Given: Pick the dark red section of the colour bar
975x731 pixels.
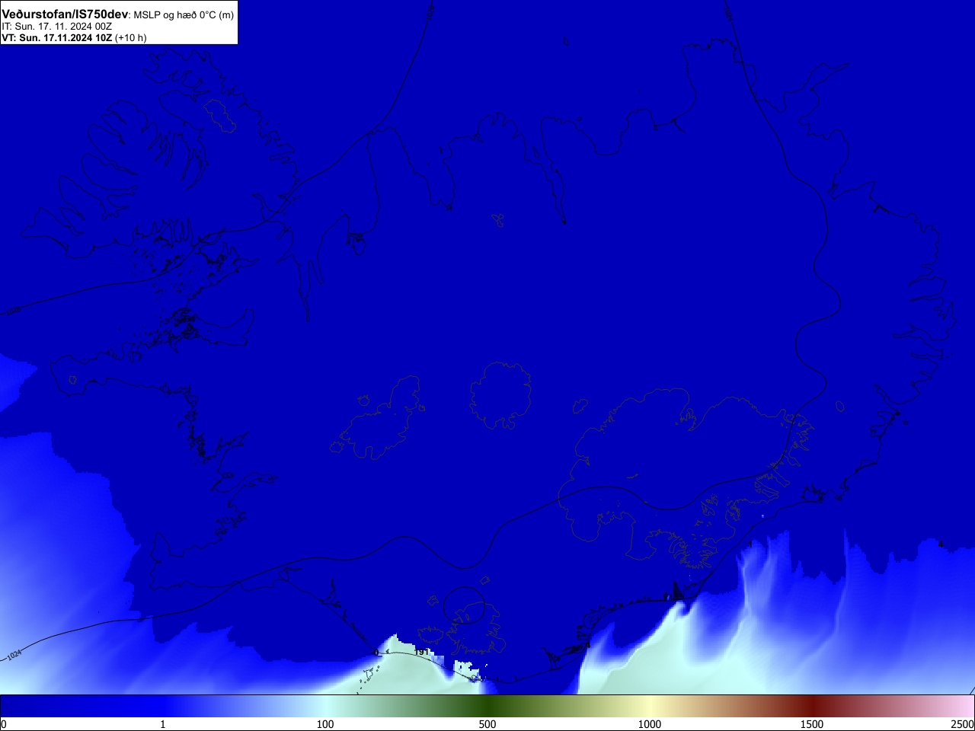Looking at the screenshot, I should tap(812, 706).
